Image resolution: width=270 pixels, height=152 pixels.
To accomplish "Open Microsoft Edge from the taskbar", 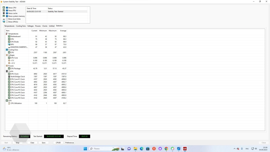I will click(141, 149).
